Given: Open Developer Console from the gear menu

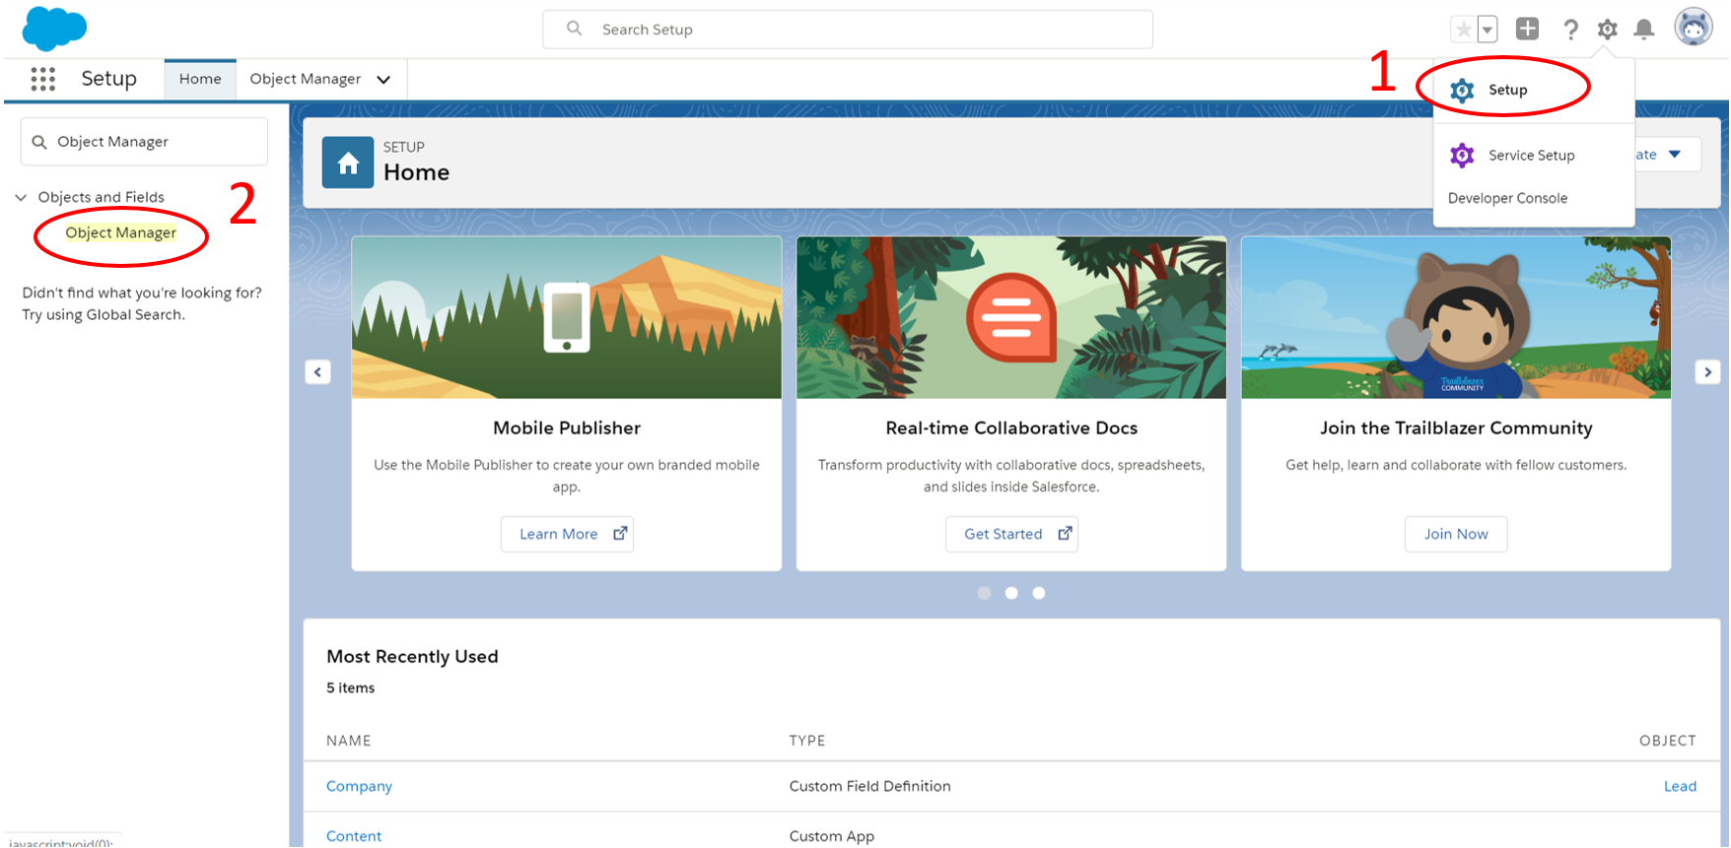Looking at the screenshot, I should pos(1507,198).
